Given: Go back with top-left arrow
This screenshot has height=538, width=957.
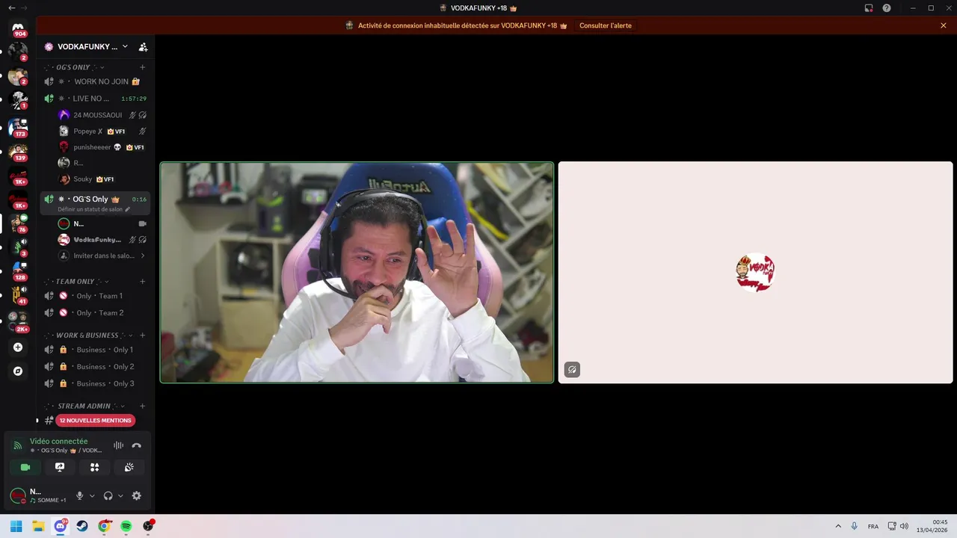Looking at the screenshot, I should [x=11, y=7].
